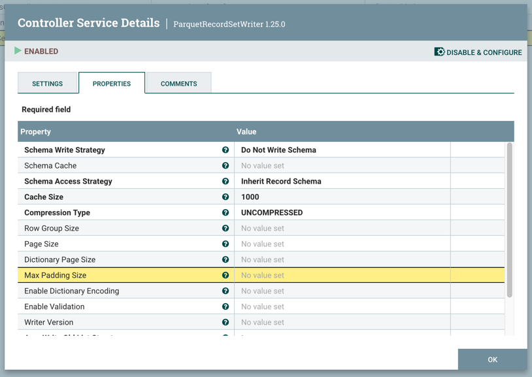The height and width of the screenshot is (377, 532).
Task: Click the properties table vertical scrollbar
Action: coord(509,220)
